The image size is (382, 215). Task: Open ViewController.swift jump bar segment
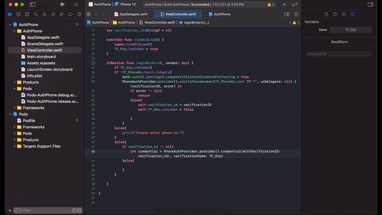(x=157, y=23)
